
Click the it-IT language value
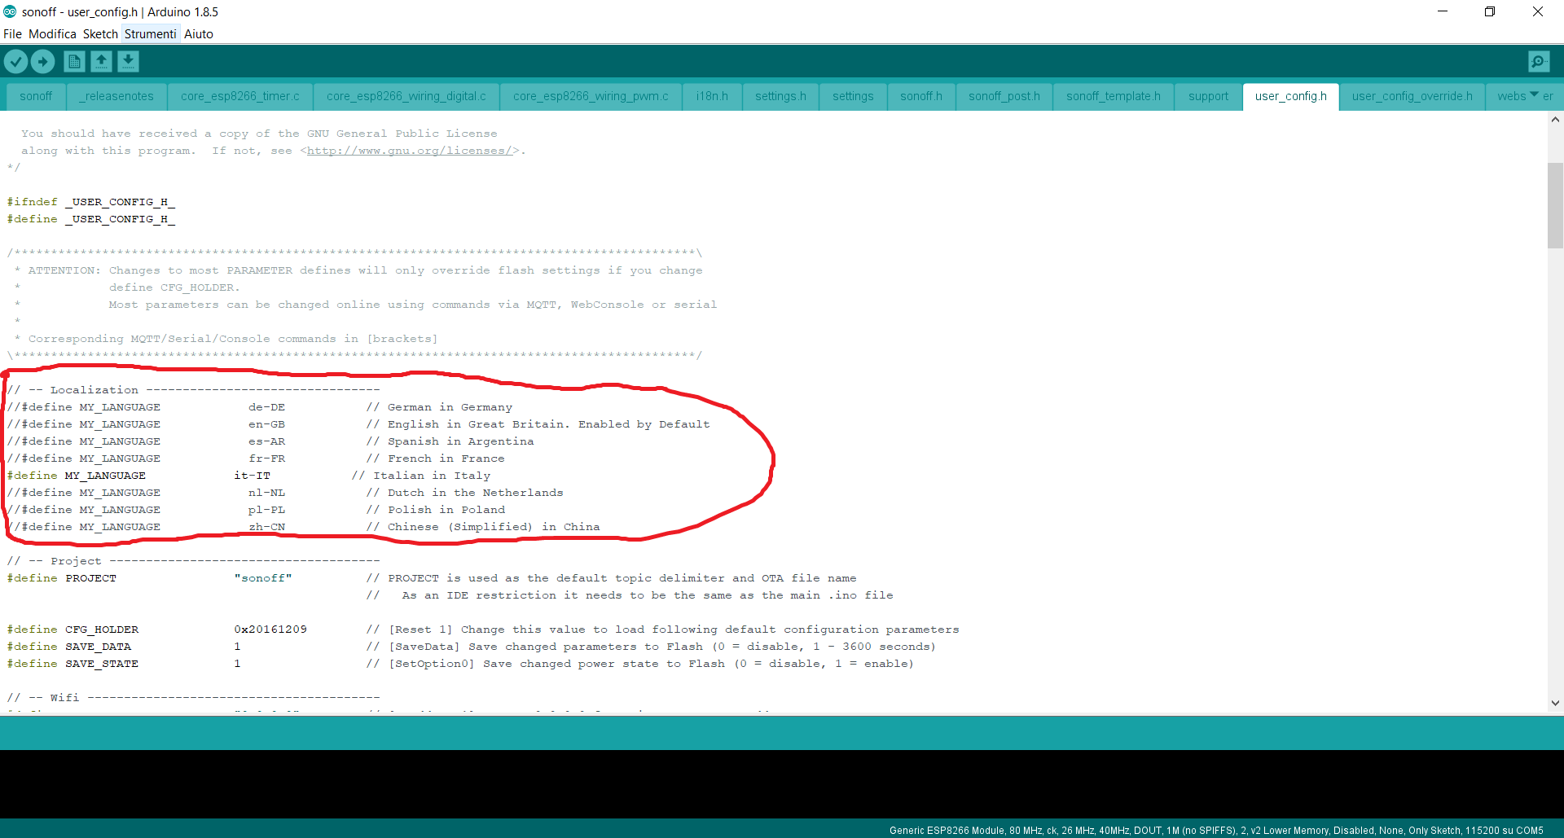click(x=253, y=476)
